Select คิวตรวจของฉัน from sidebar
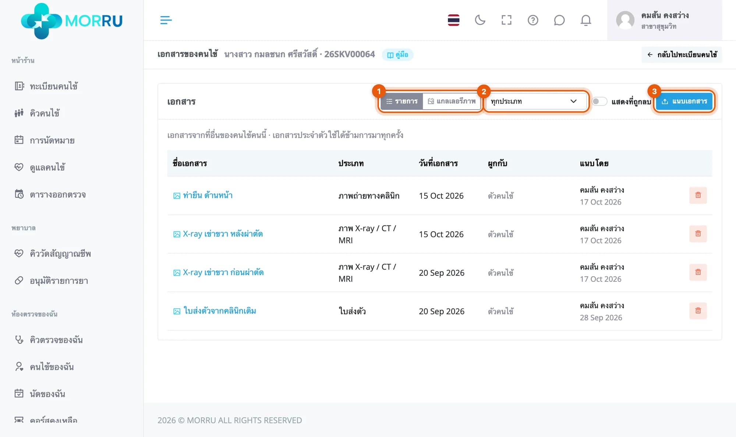 (x=56, y=340)
